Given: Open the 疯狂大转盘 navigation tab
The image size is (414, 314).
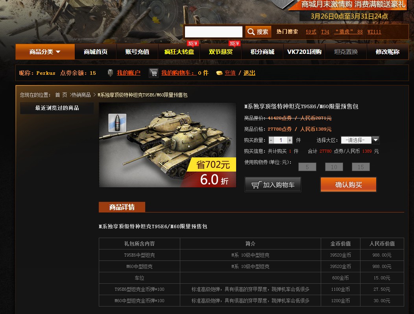Looking at the screenshot, I should [x=179, y=52].
